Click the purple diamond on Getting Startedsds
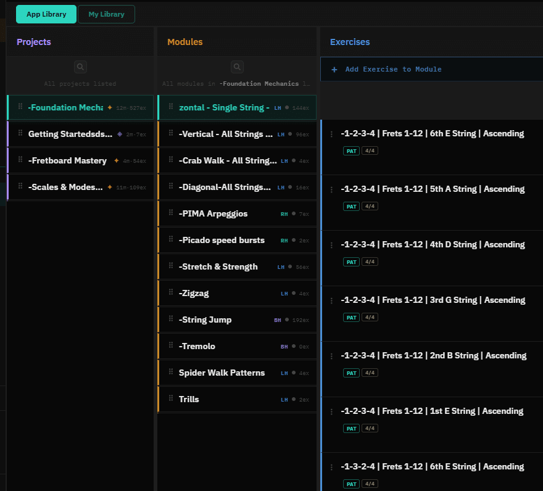Image resolution: width=543 pixels, height=491 pixels. pos(120,134)
